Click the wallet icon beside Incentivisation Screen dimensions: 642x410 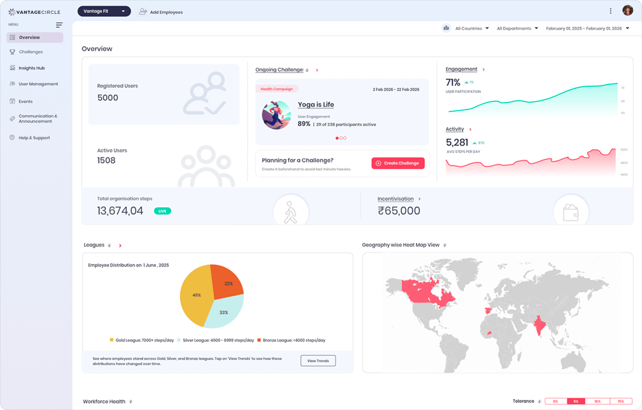571,210
